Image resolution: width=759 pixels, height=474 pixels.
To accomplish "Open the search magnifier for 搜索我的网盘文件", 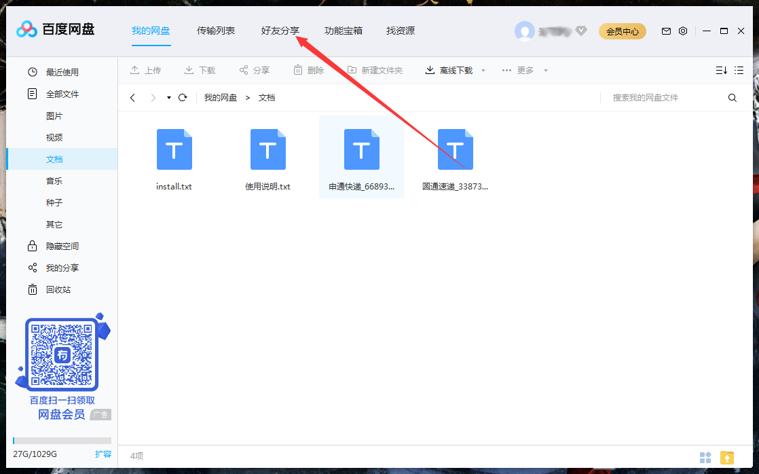I will pyautogui.click(x=732, y=97).
